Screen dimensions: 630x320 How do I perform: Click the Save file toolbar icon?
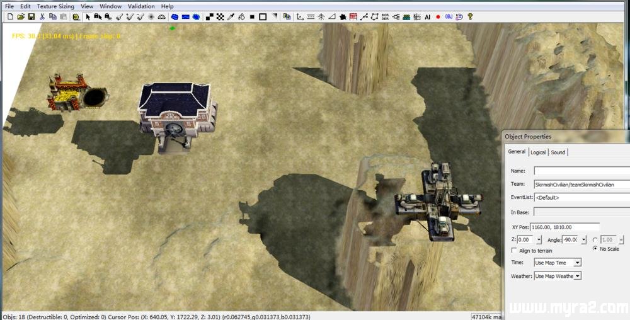click(x=31, y=16)
